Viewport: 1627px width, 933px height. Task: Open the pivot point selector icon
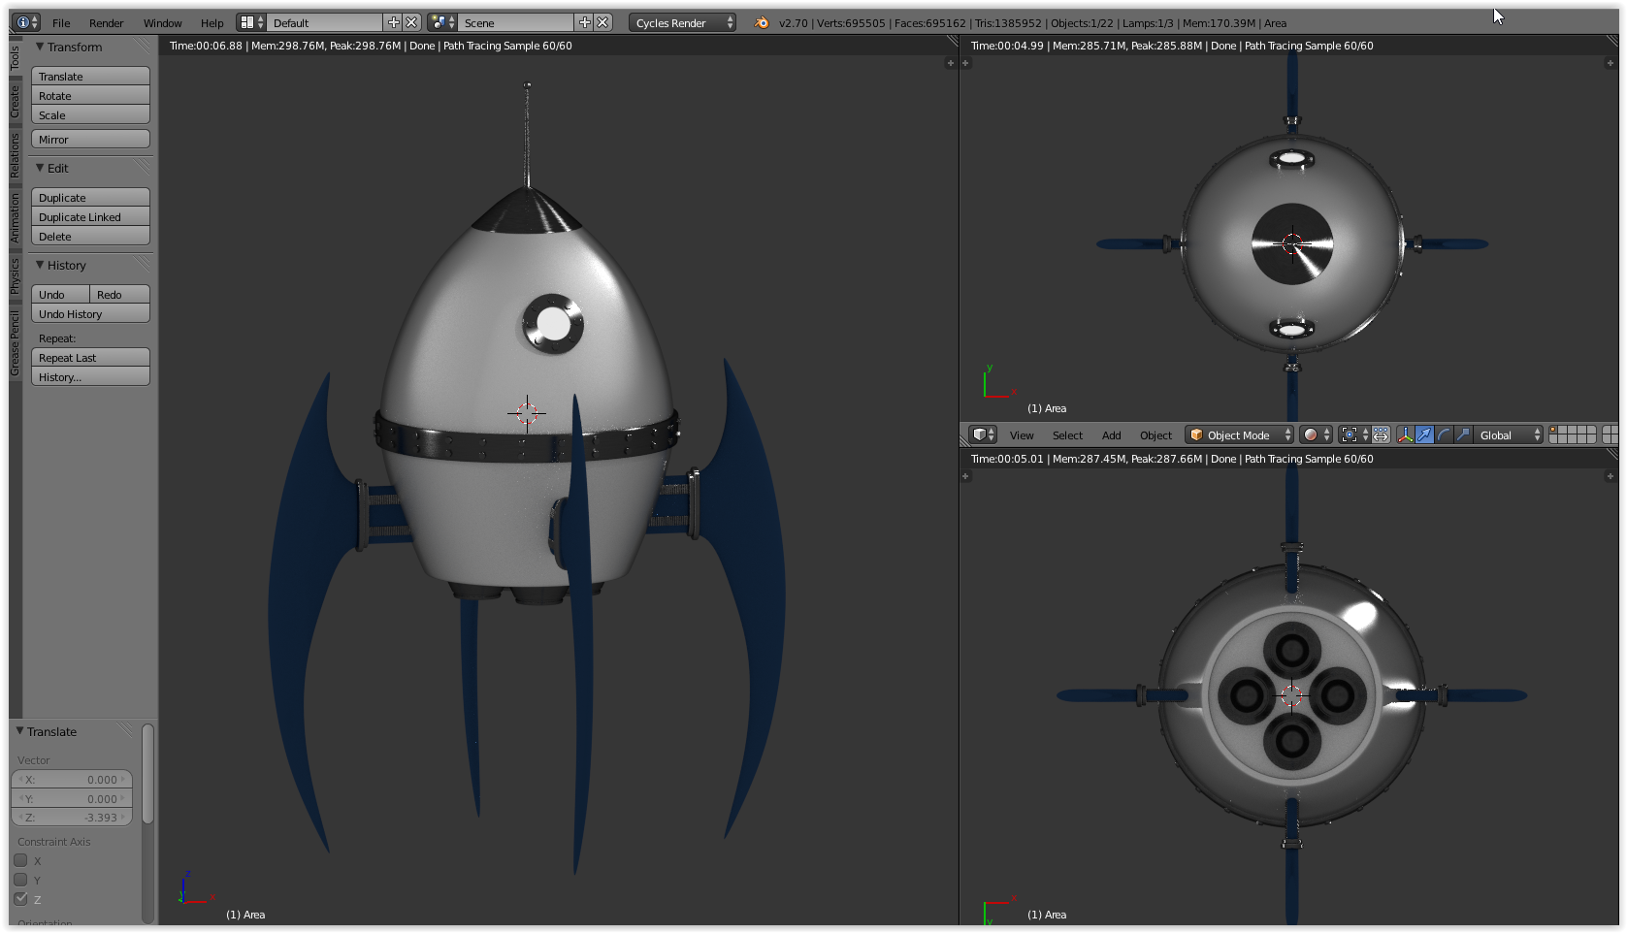[1353, 435]
